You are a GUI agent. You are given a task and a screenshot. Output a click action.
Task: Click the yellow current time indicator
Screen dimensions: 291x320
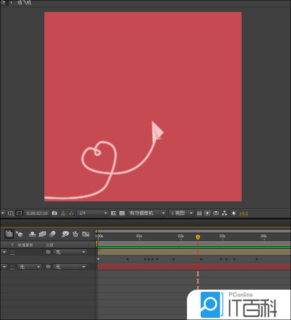198,237
